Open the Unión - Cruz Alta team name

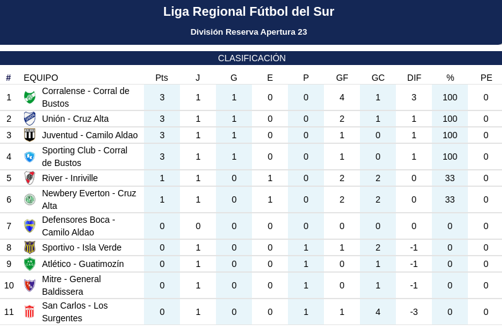coord(75,119)
